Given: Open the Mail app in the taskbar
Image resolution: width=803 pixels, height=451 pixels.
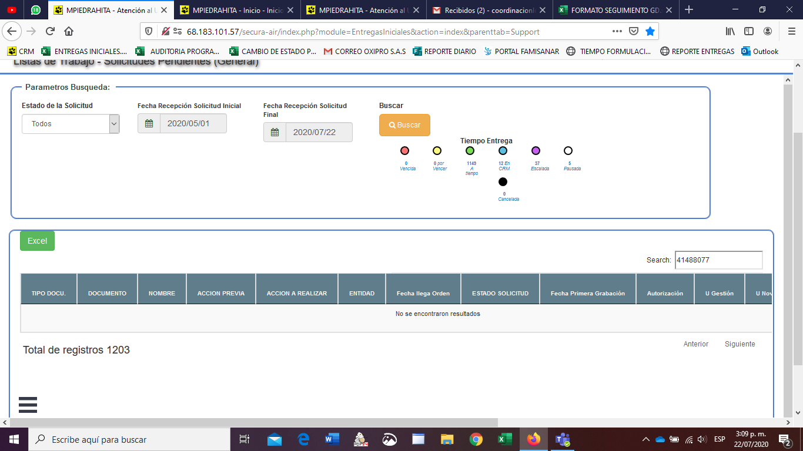Looking at the screenshot, I should coord(275,439).
